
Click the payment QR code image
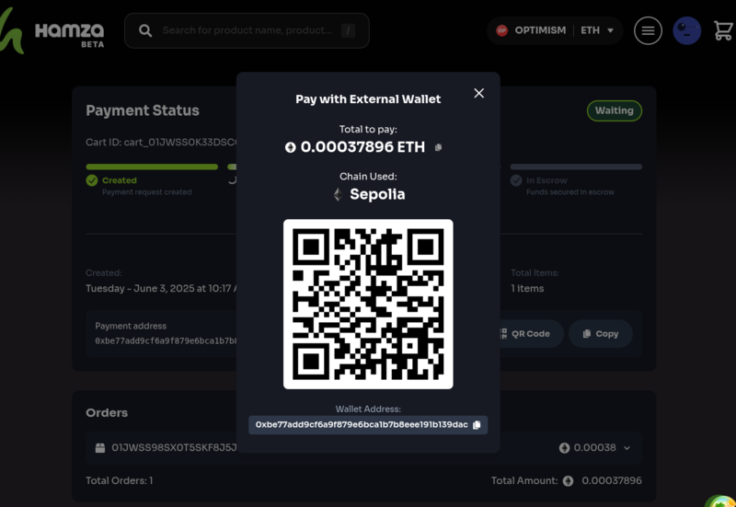click(368, 304)
